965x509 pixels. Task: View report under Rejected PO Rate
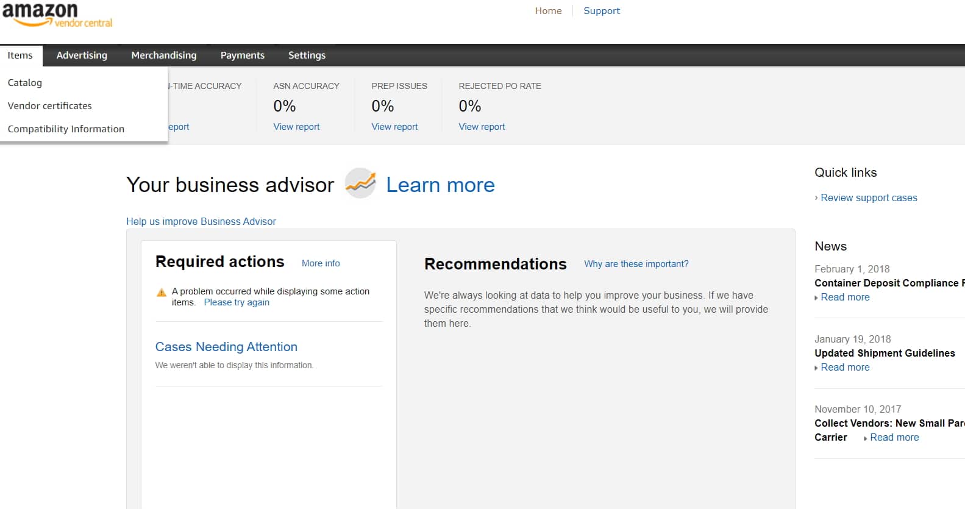pyautogui.click(x=482, y=127)
